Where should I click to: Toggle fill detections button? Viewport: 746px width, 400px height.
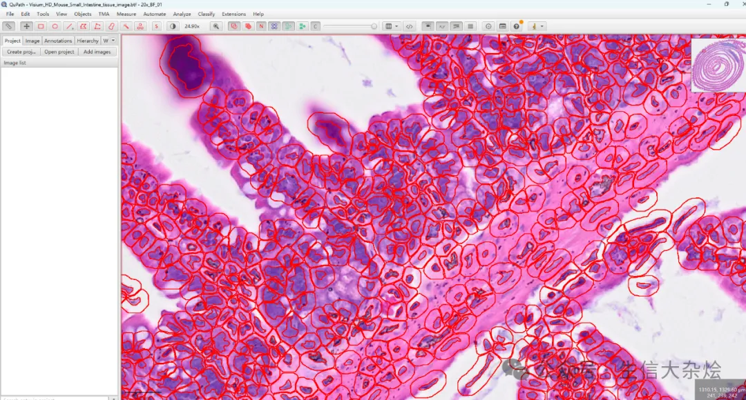302,27
